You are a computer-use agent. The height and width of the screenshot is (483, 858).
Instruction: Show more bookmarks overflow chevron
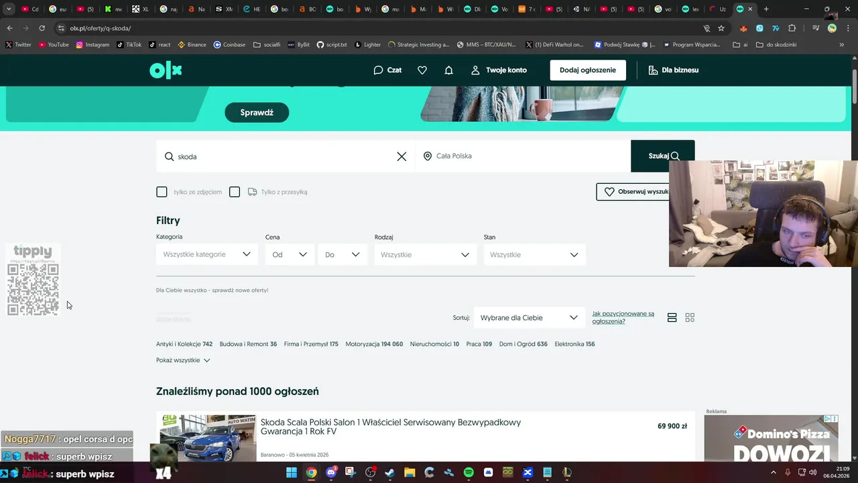[842, 45]
